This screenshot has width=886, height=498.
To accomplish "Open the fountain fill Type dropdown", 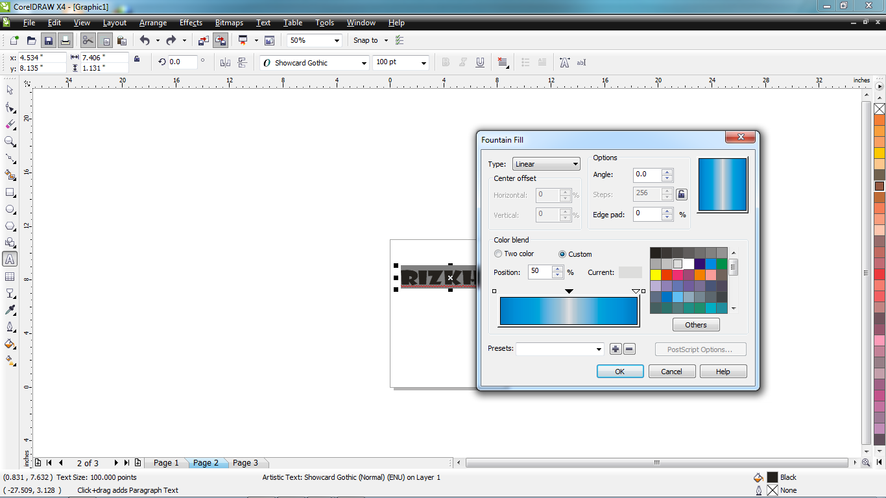I will point(546,164).
